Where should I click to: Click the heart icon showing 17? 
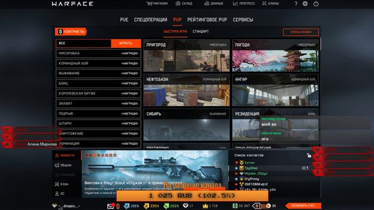pyautogui.click(x=185, y=206)
